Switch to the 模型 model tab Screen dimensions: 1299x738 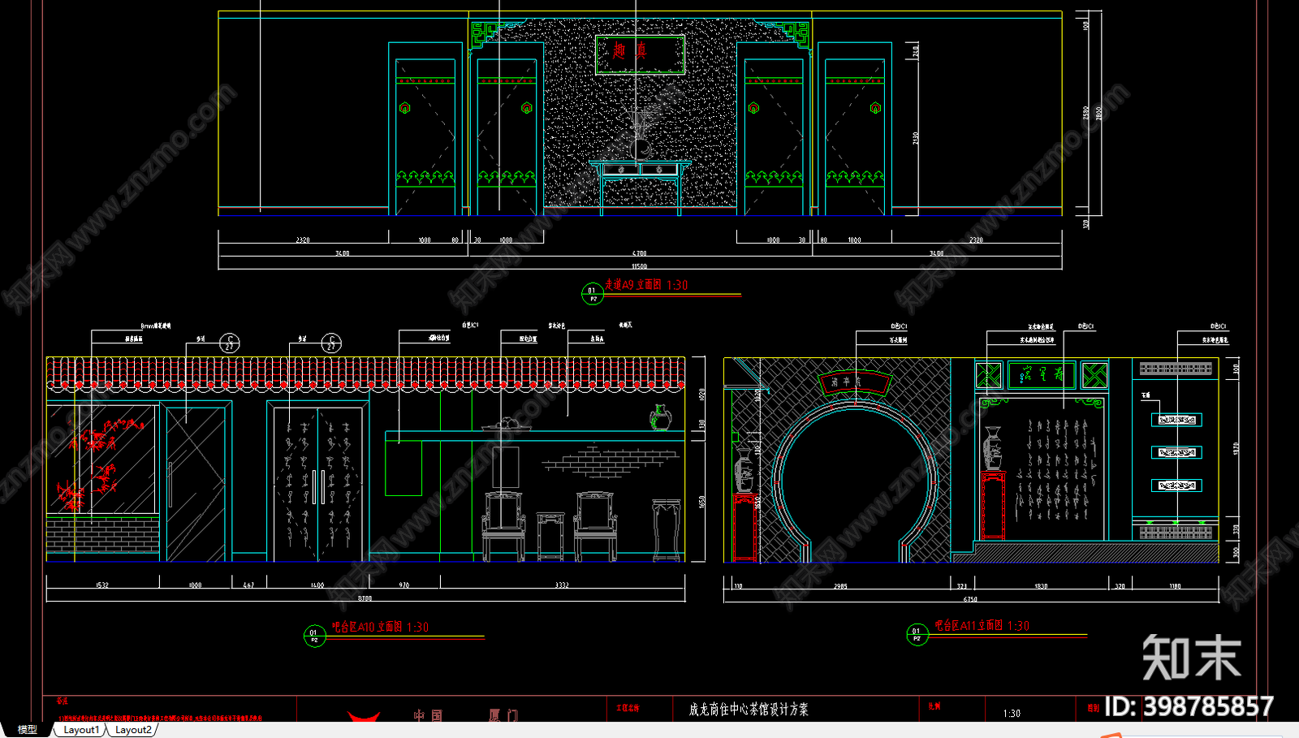(28, 730)
